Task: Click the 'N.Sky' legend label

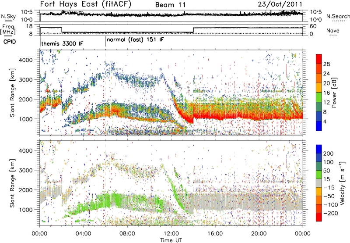Action: [x=8, y=16]
